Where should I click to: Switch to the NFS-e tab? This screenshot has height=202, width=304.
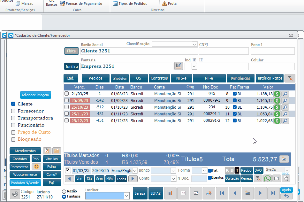click(x=181, y=78)
